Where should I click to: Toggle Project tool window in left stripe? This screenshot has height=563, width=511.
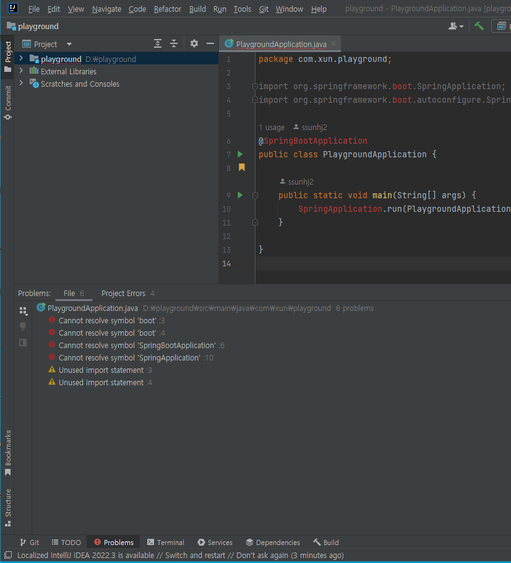pos(8,56)
